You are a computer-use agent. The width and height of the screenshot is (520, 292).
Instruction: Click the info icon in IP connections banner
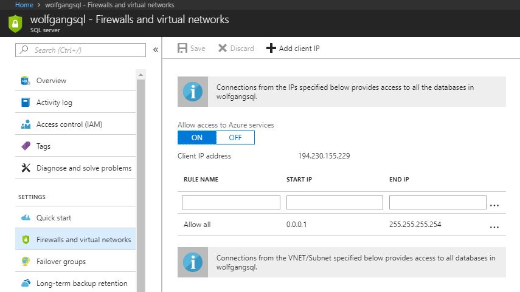193,92
